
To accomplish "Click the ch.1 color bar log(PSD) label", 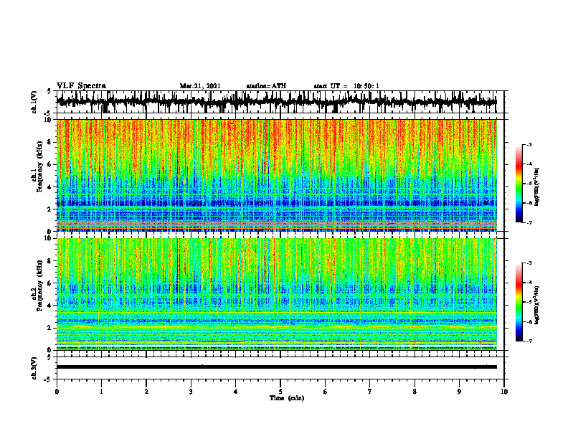I will pyautogui.click(x=537, y=187).
